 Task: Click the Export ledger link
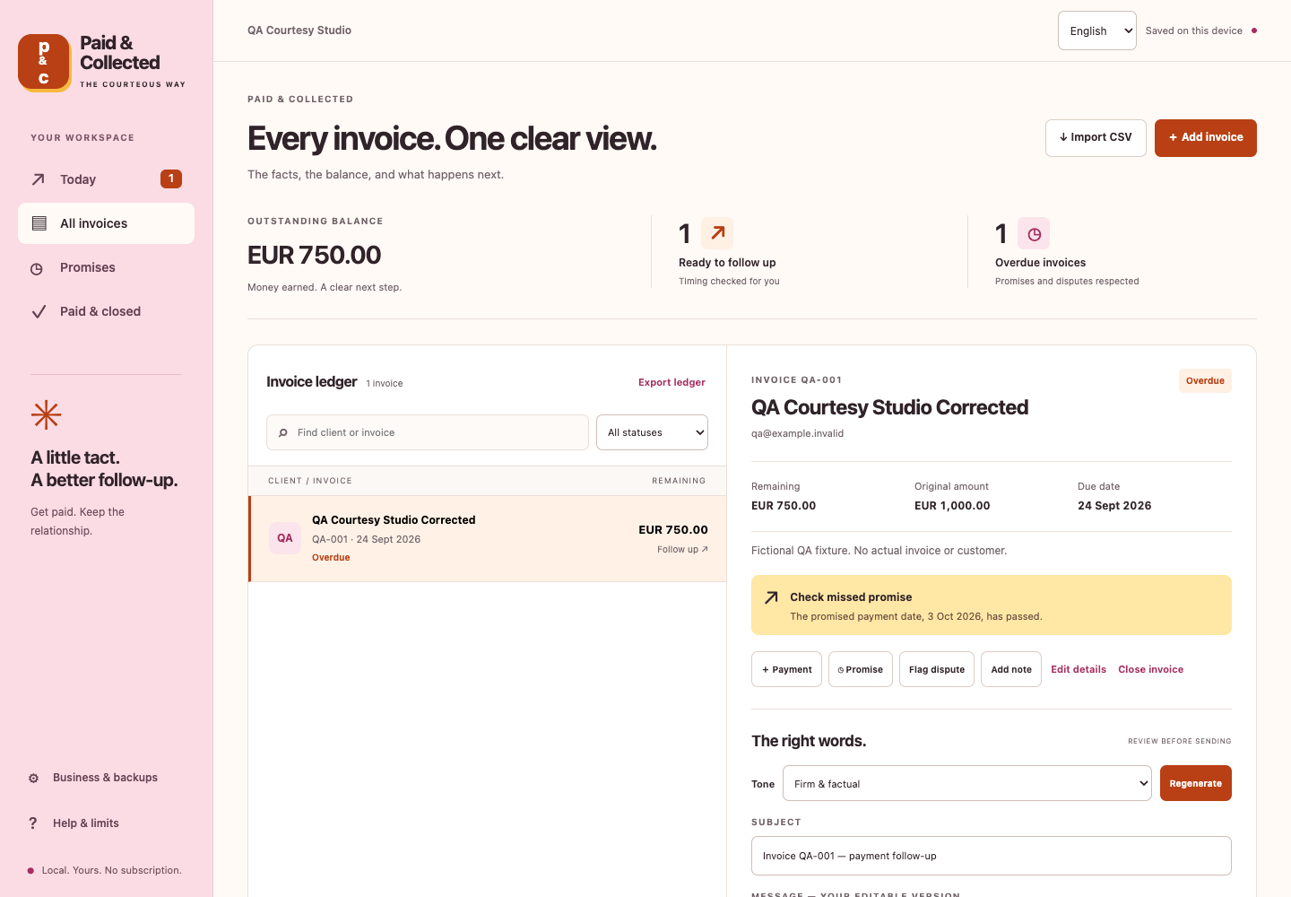point(671,382)
